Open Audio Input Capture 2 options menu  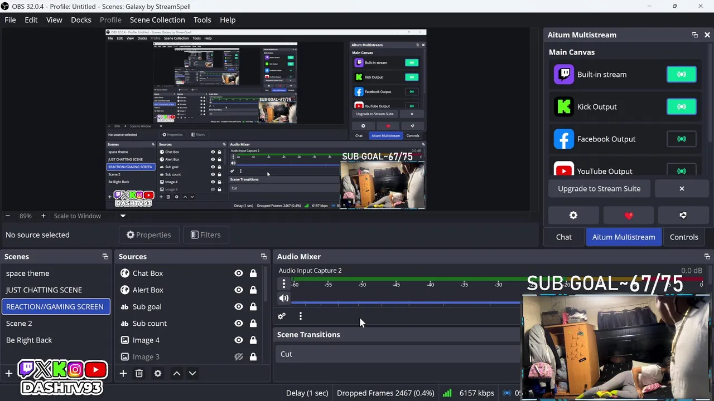point(284,284)
